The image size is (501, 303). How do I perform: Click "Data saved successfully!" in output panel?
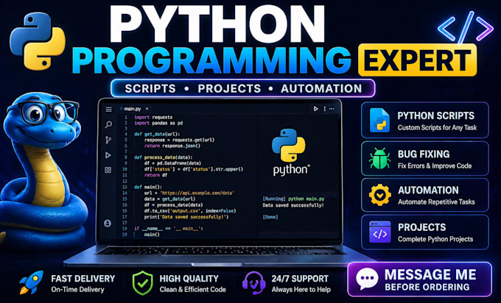(293, 205)
